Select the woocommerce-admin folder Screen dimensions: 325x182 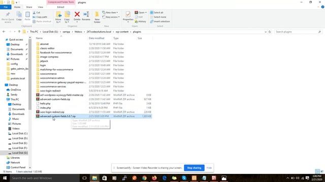tap(52, 78)
